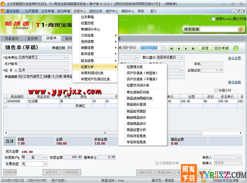Open the 更多信息 link
This screenshot has height=183, width=247.
(235, 82)
